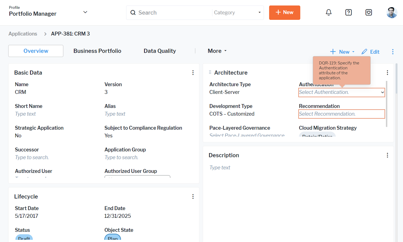This screenshot has width=403, height=242.
Task: Open the favorites heart icon
Action: [x=369, y=12]
